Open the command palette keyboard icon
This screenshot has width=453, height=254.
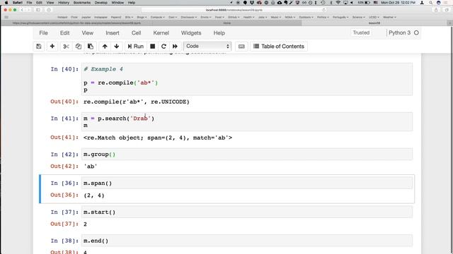click(241, 47)
